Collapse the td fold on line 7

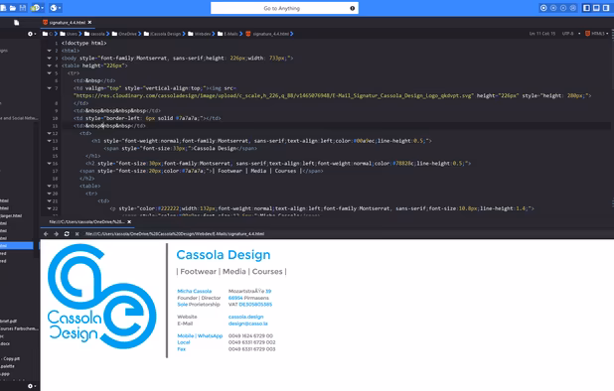[x=50, y=88]
